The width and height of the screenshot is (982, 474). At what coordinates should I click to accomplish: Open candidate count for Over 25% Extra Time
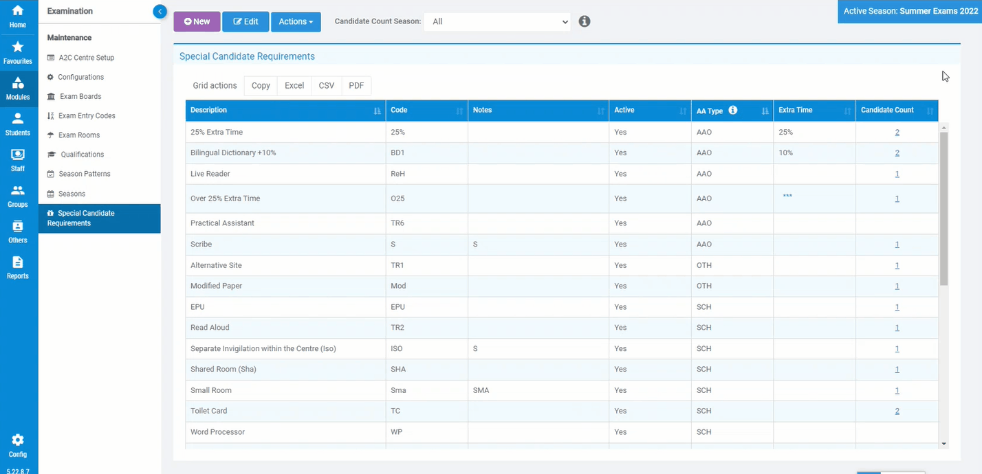(897, 199)
